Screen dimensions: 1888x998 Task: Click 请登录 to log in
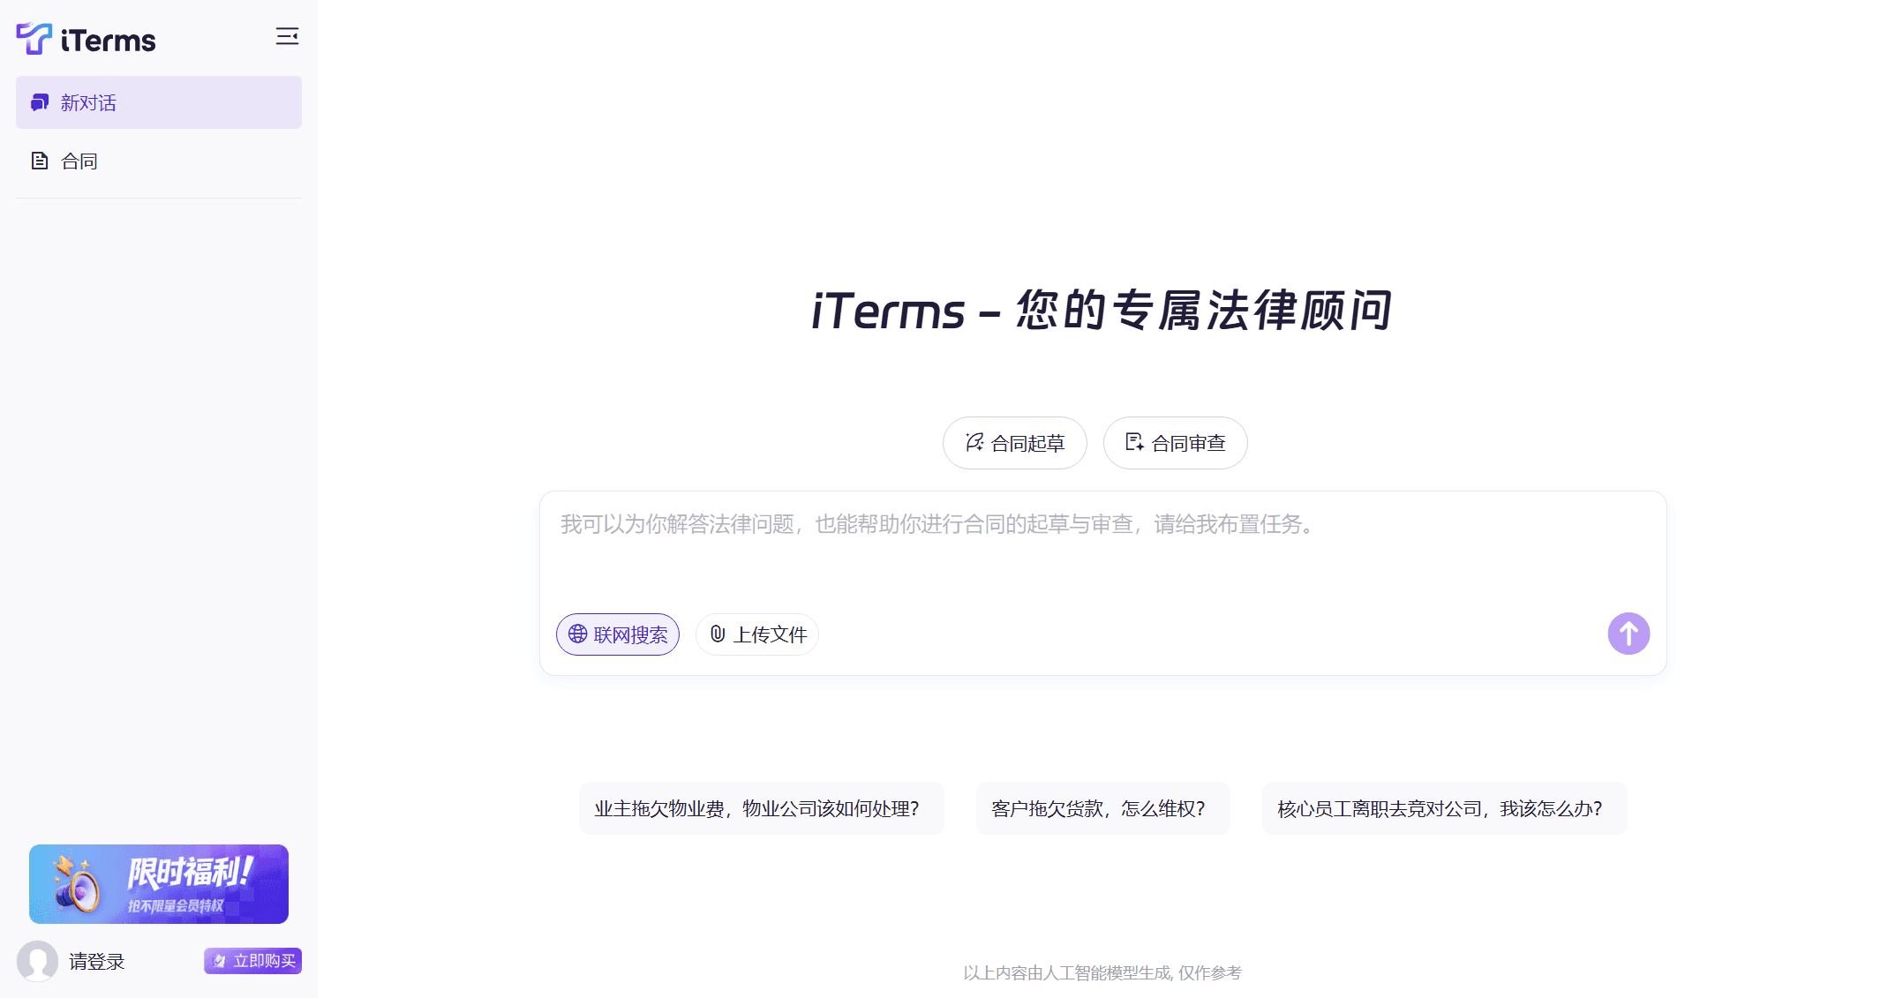pyautogui.click(x=96, y=961)
